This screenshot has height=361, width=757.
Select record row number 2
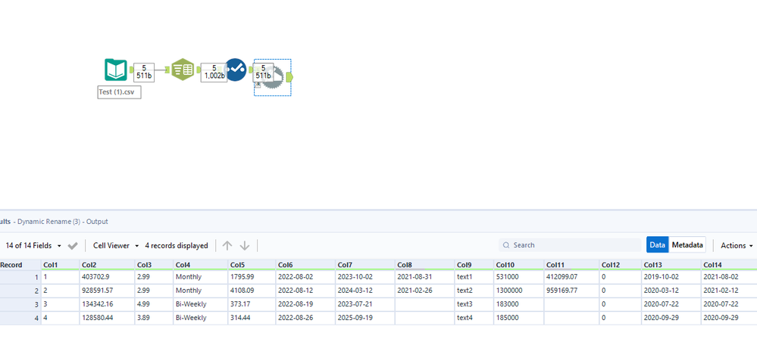(20, 291)
